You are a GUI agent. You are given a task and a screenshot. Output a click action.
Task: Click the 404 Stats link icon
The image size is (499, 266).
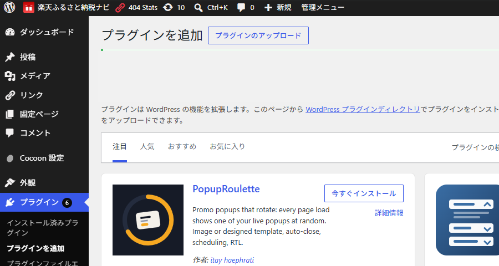pyautogui.click(x=120, y=8)
